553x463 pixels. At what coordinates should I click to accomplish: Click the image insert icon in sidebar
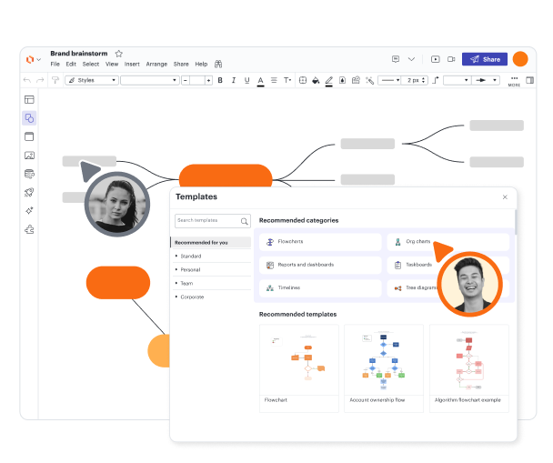[29, 156]
